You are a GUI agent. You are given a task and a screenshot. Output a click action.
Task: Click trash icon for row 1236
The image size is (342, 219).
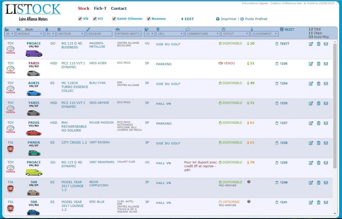318,64
